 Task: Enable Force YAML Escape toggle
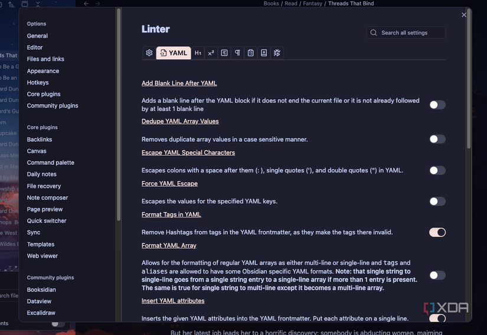tap(437, 201)
